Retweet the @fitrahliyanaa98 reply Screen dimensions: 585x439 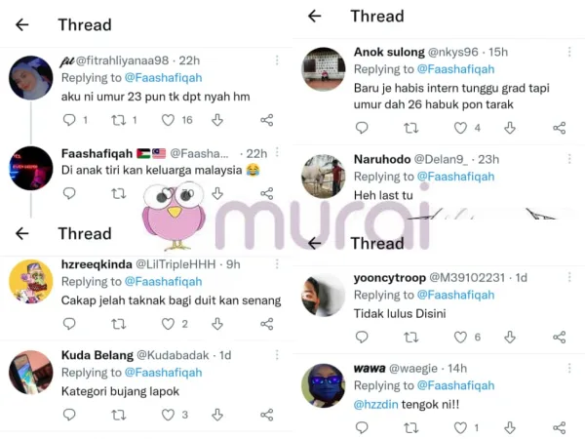coord(119,120)
